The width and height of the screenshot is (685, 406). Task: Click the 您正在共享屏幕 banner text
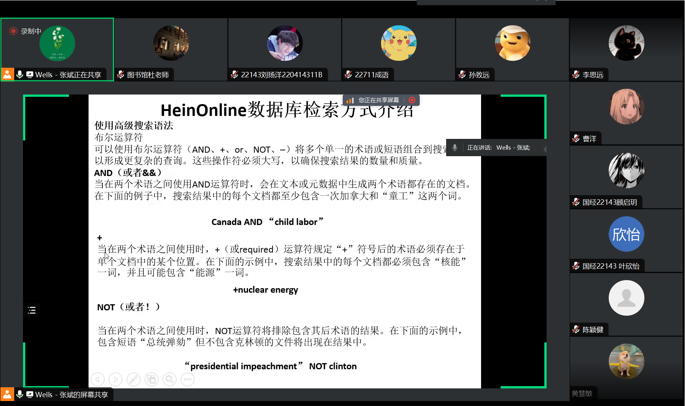379,100
